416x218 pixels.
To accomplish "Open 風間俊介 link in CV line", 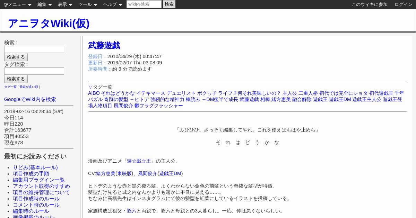I will [148, 173].
